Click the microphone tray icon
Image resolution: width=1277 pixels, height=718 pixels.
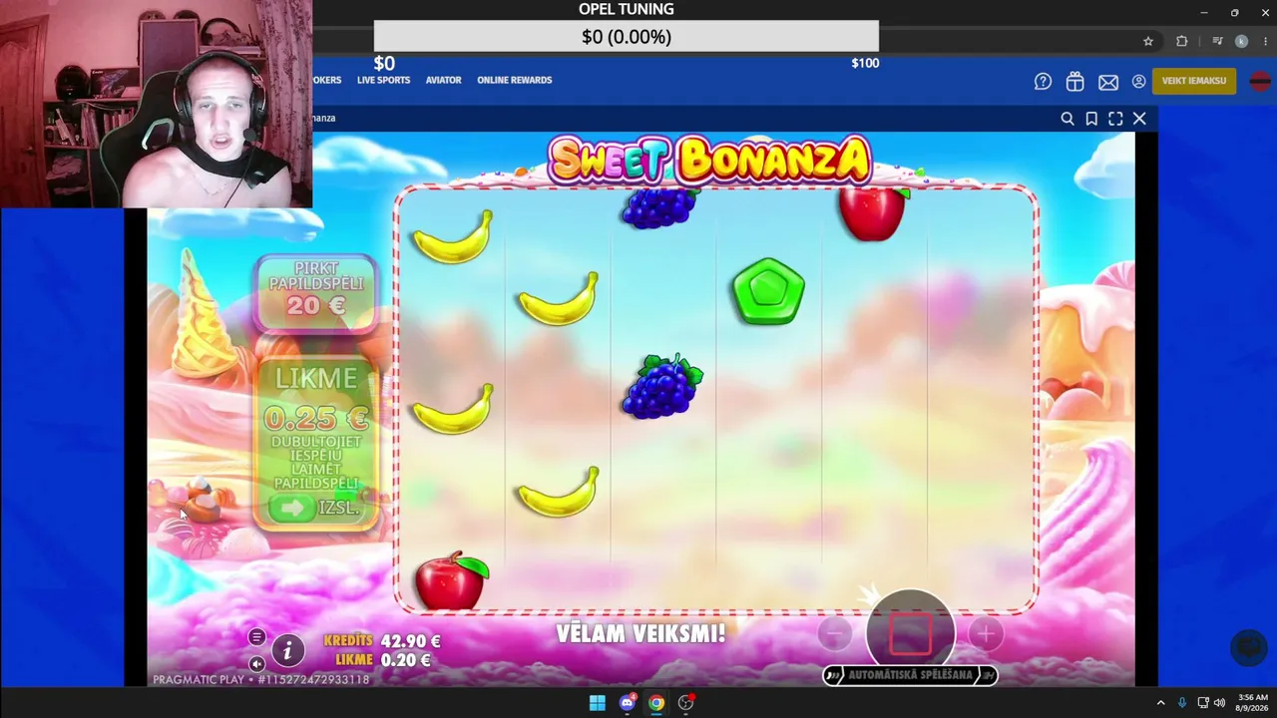pyautogui.click(x=1182, y=703)
